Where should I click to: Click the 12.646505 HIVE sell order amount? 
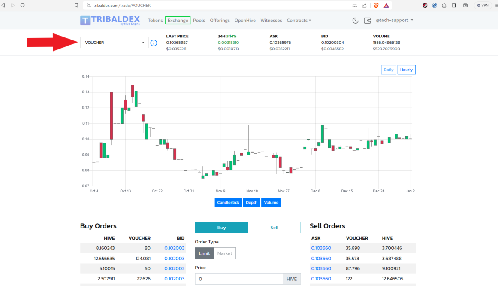392,279
